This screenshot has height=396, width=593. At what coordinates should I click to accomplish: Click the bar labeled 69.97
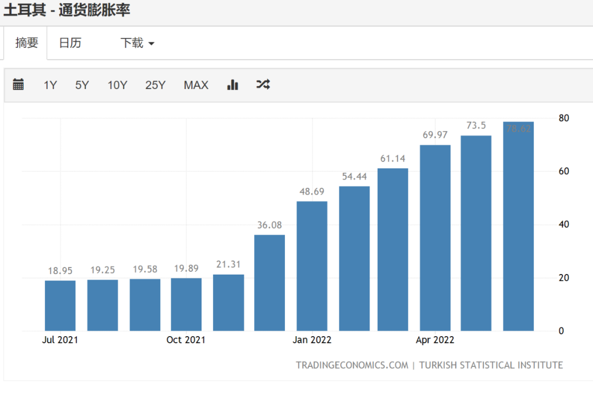pyautogui.click(x=435, y=238)
